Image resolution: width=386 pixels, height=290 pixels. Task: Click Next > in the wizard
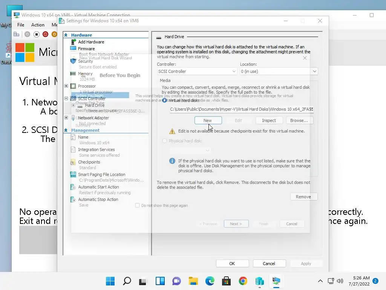[x=236, y=224]
